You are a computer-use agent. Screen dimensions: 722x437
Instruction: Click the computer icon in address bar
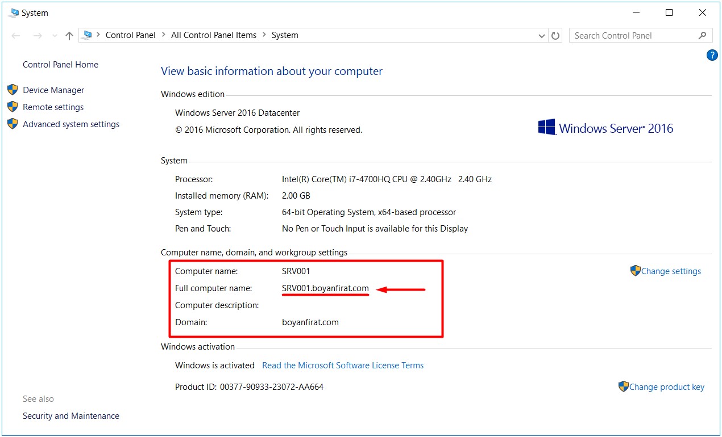point(87,35)
